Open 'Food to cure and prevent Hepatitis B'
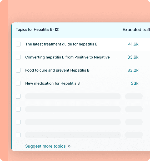This screenshot has height=161, width=150. click(x=57, y=70)
